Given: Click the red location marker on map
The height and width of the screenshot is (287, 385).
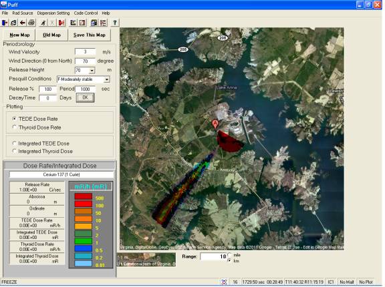Looking at the screenshot, I should click(x=215, y=123).
